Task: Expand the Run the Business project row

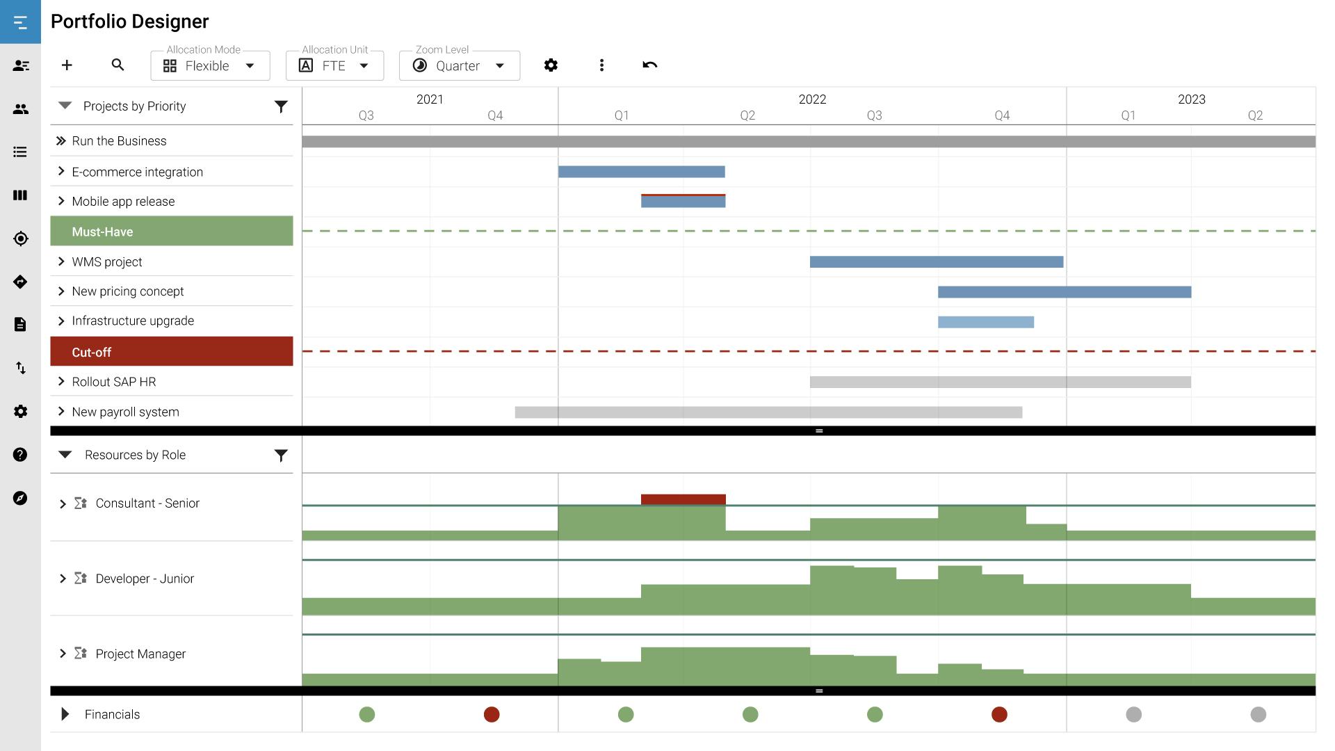Action: click(x=61, y=140)
